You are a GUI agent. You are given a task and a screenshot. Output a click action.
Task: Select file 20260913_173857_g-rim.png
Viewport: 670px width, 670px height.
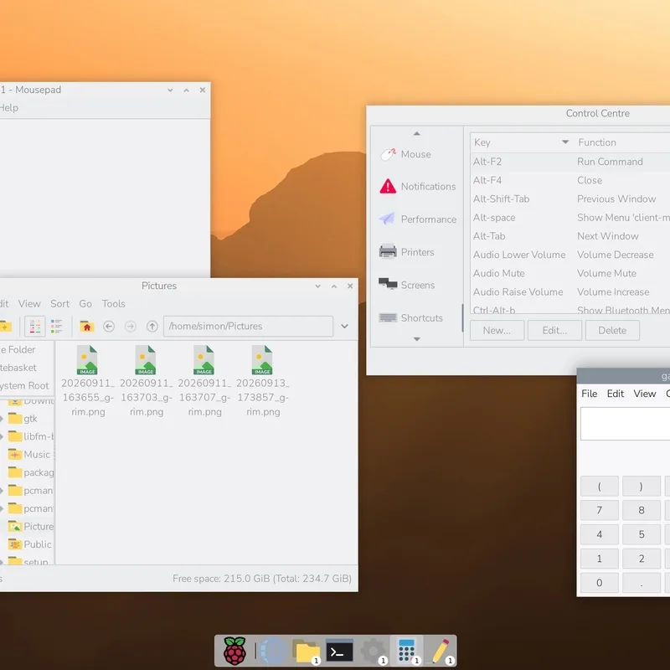[x=263, y=381]
